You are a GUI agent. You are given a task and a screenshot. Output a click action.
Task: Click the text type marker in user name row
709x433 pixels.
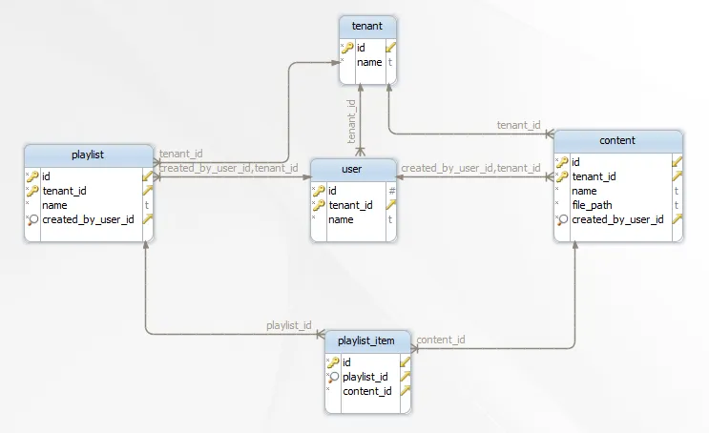coord(390,219)
